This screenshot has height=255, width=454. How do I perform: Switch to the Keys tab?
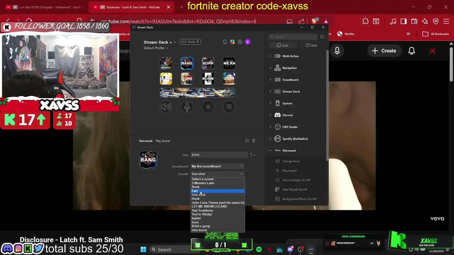tap(283, 45)
